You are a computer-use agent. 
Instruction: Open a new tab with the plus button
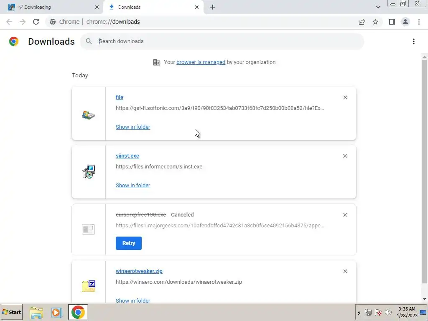(213, 7)
